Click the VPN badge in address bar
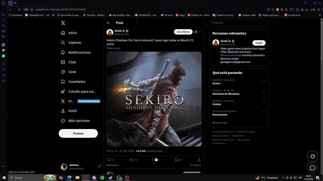The width and height of the screenshot is (323, 181). 26,10
